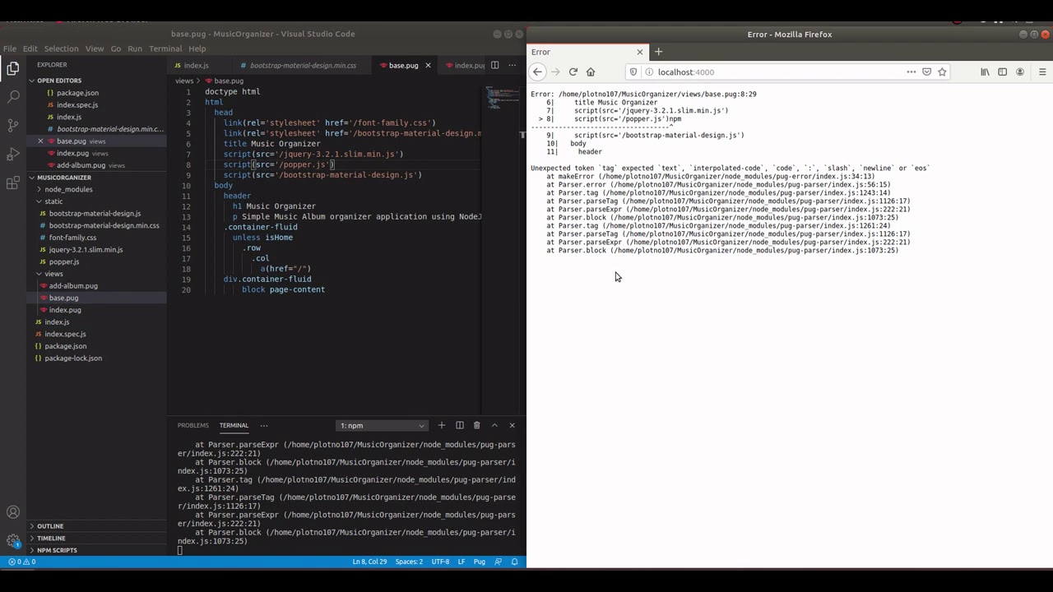1053x592 pixels.
Task: Open the errors and warnings count in status bar
Action: [x=21, y=562]
